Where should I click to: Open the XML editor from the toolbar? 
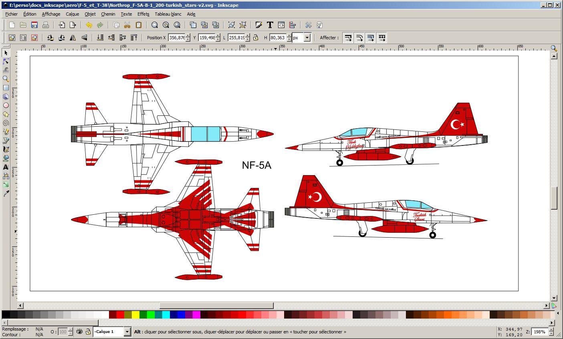(x=281, y=25)
